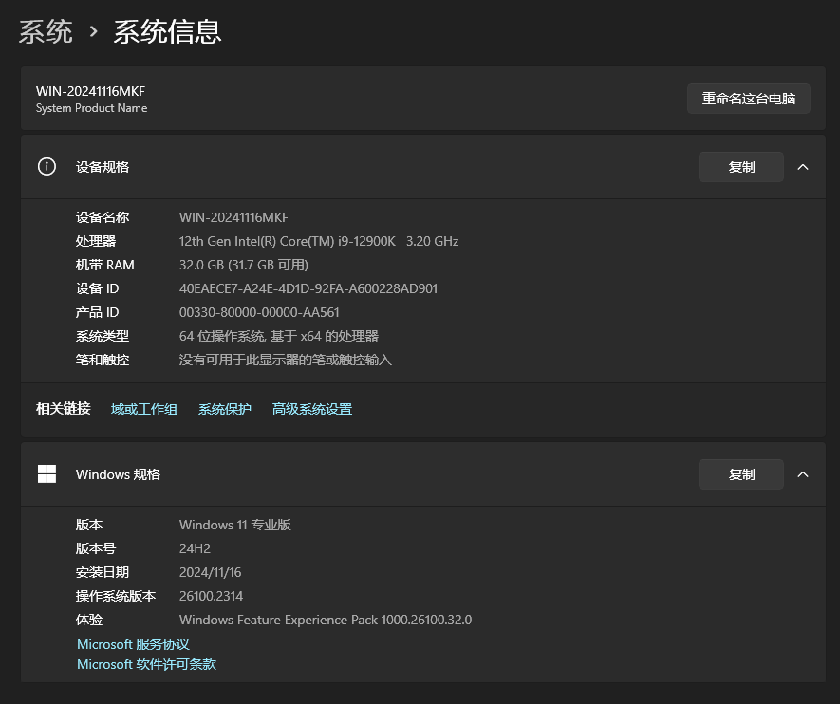
Task: Go back to 系统 in breadcrumb
Action: (x=47, y=31)
